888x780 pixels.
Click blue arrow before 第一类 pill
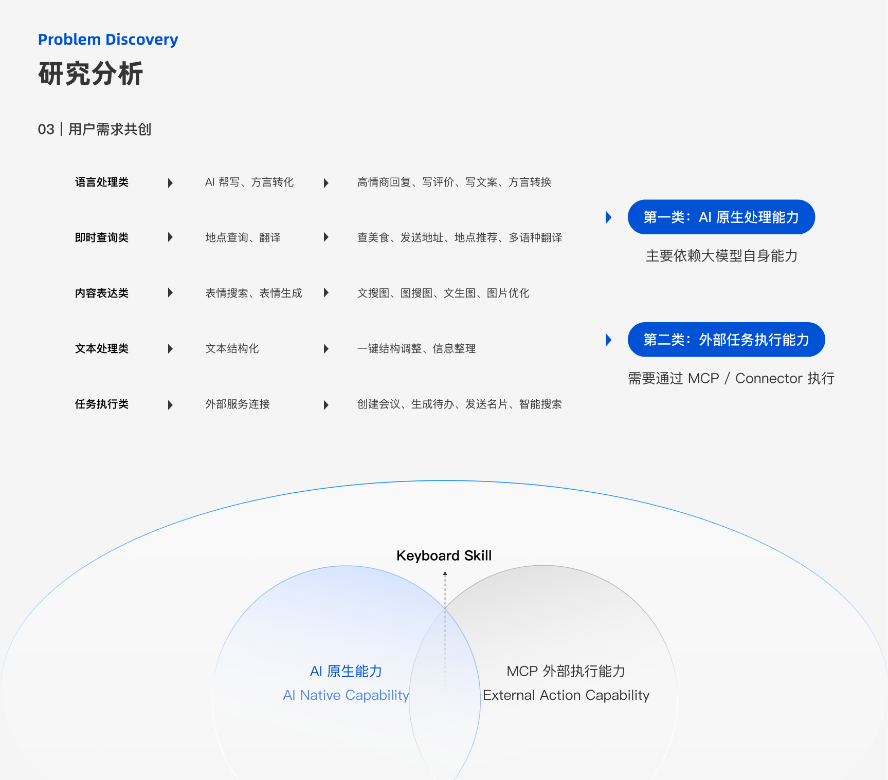pos(609,217)
